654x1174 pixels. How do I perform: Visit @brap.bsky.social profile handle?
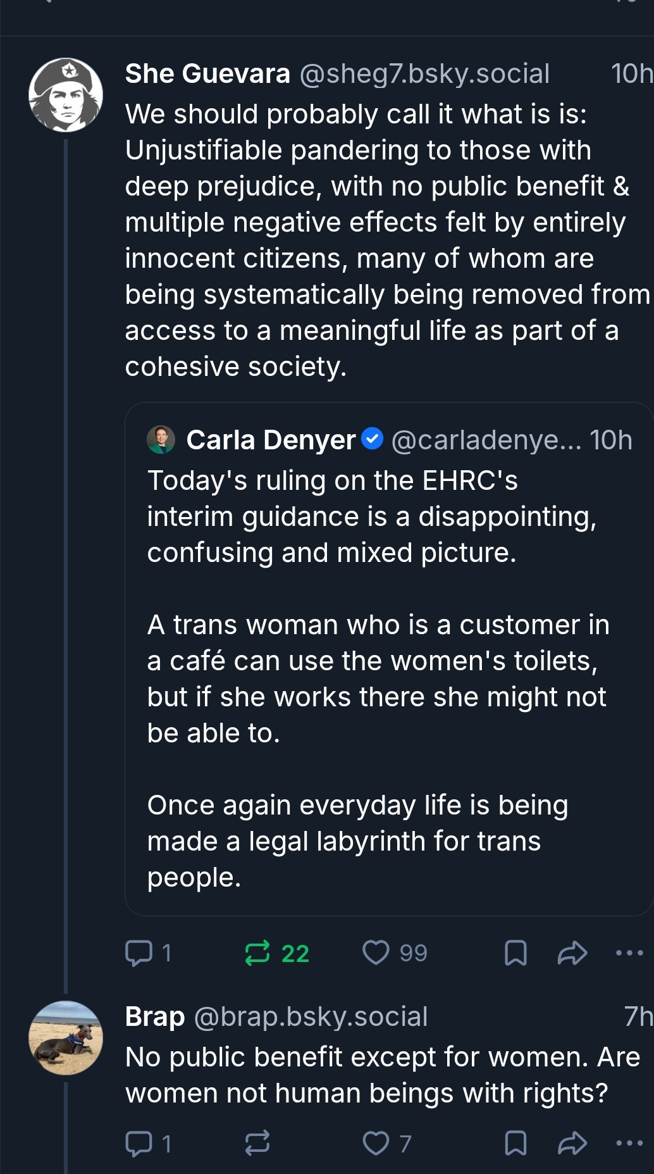(x=311, y=1016)
